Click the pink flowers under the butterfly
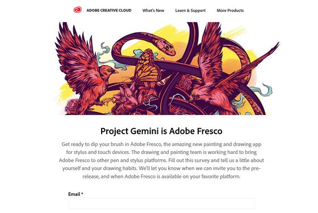This screenshot has width=318, height=213. coord(130,97)
